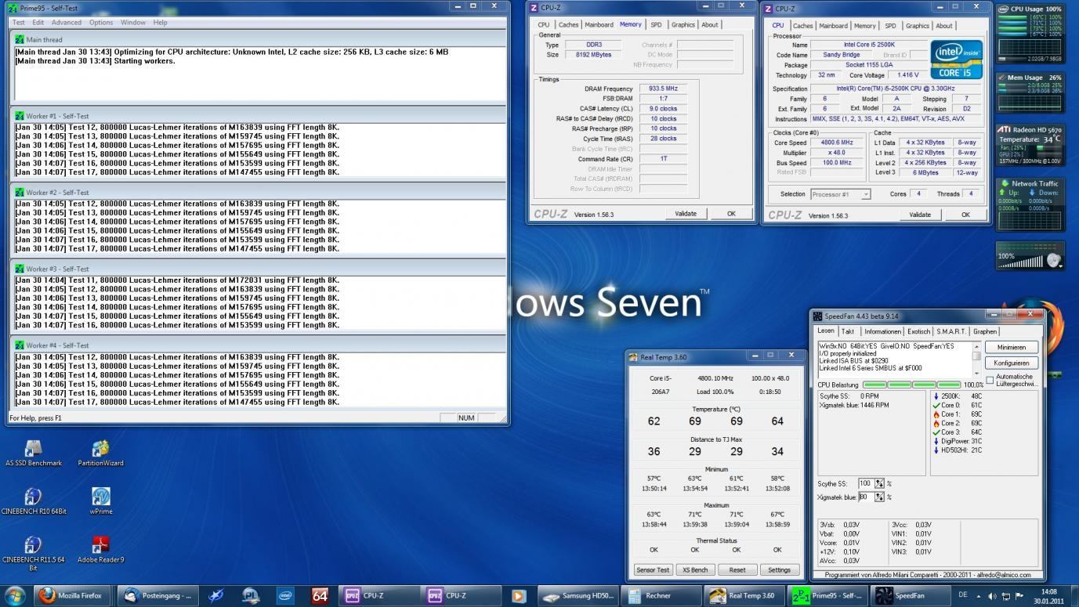The height and width of the screenshot is (607, 1079).
Task: Click the taskbar clock showing 14:08
Action: (1049, 596)
